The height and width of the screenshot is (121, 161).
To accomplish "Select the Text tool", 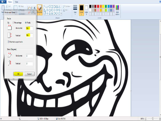I will click(34, 8).
